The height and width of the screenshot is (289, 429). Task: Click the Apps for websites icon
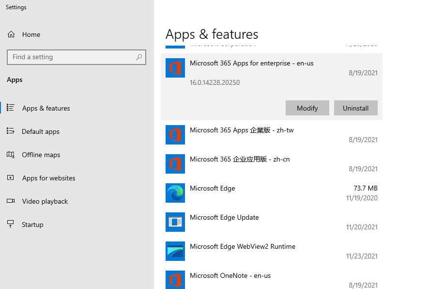[x=10, y=178]
